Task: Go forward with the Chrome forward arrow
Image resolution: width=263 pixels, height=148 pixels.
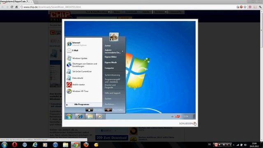Action: [7, 7]
